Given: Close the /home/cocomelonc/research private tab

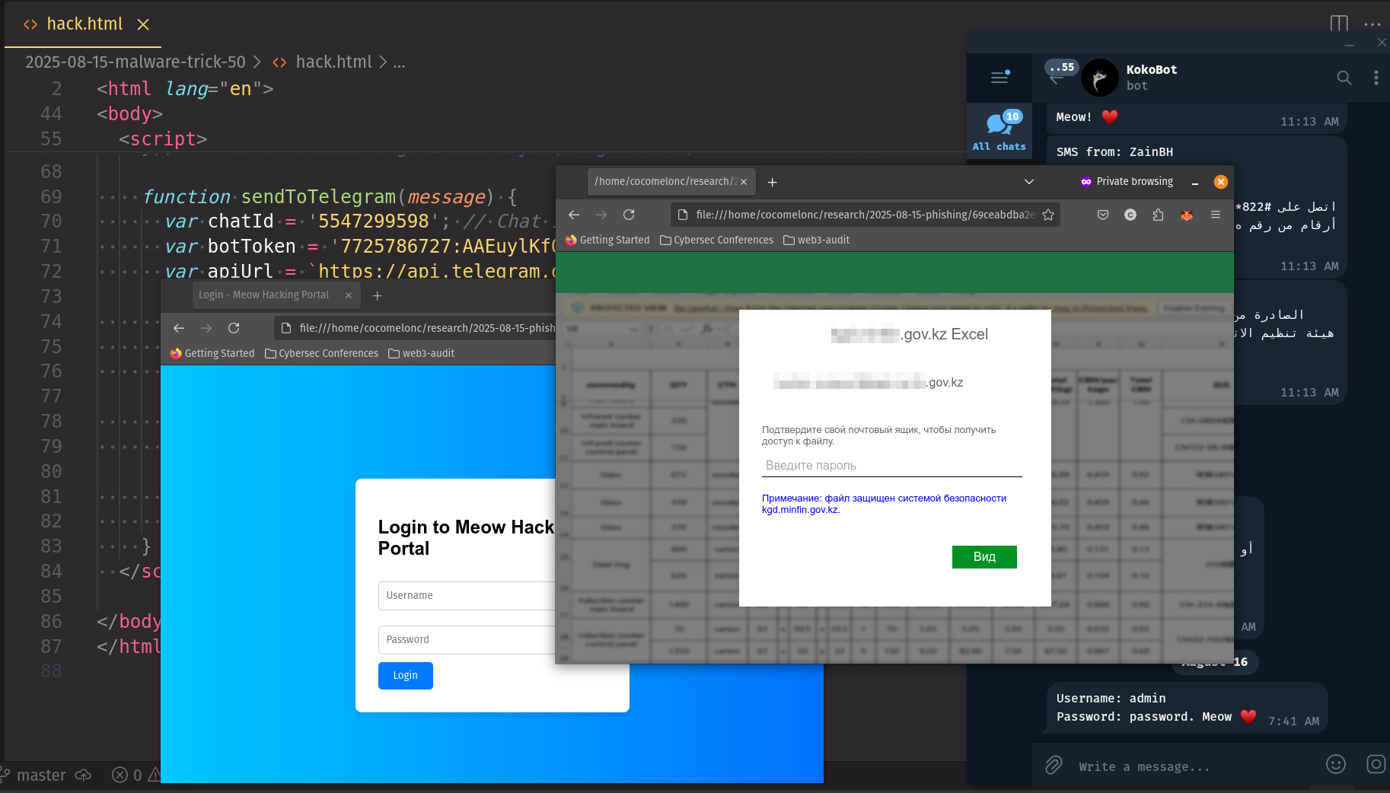Looking at the screenshot, I should (x=744, y=182).
